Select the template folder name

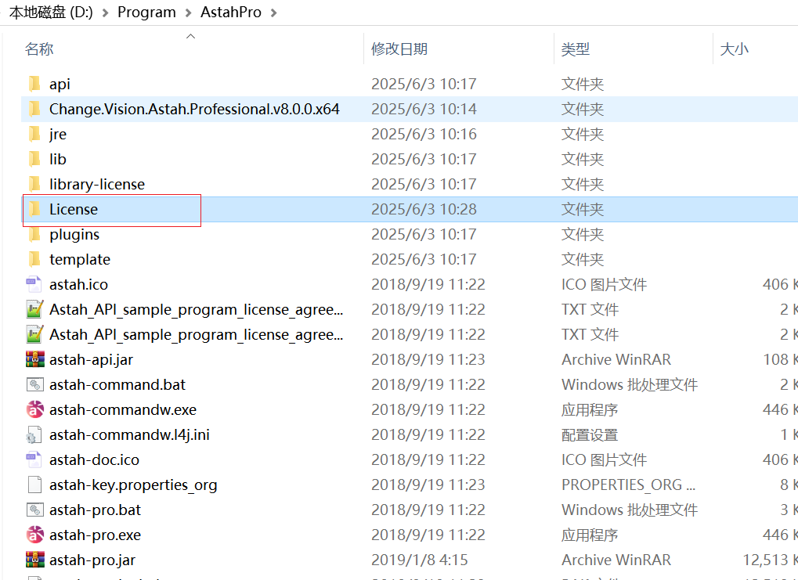tap(79, 260)
